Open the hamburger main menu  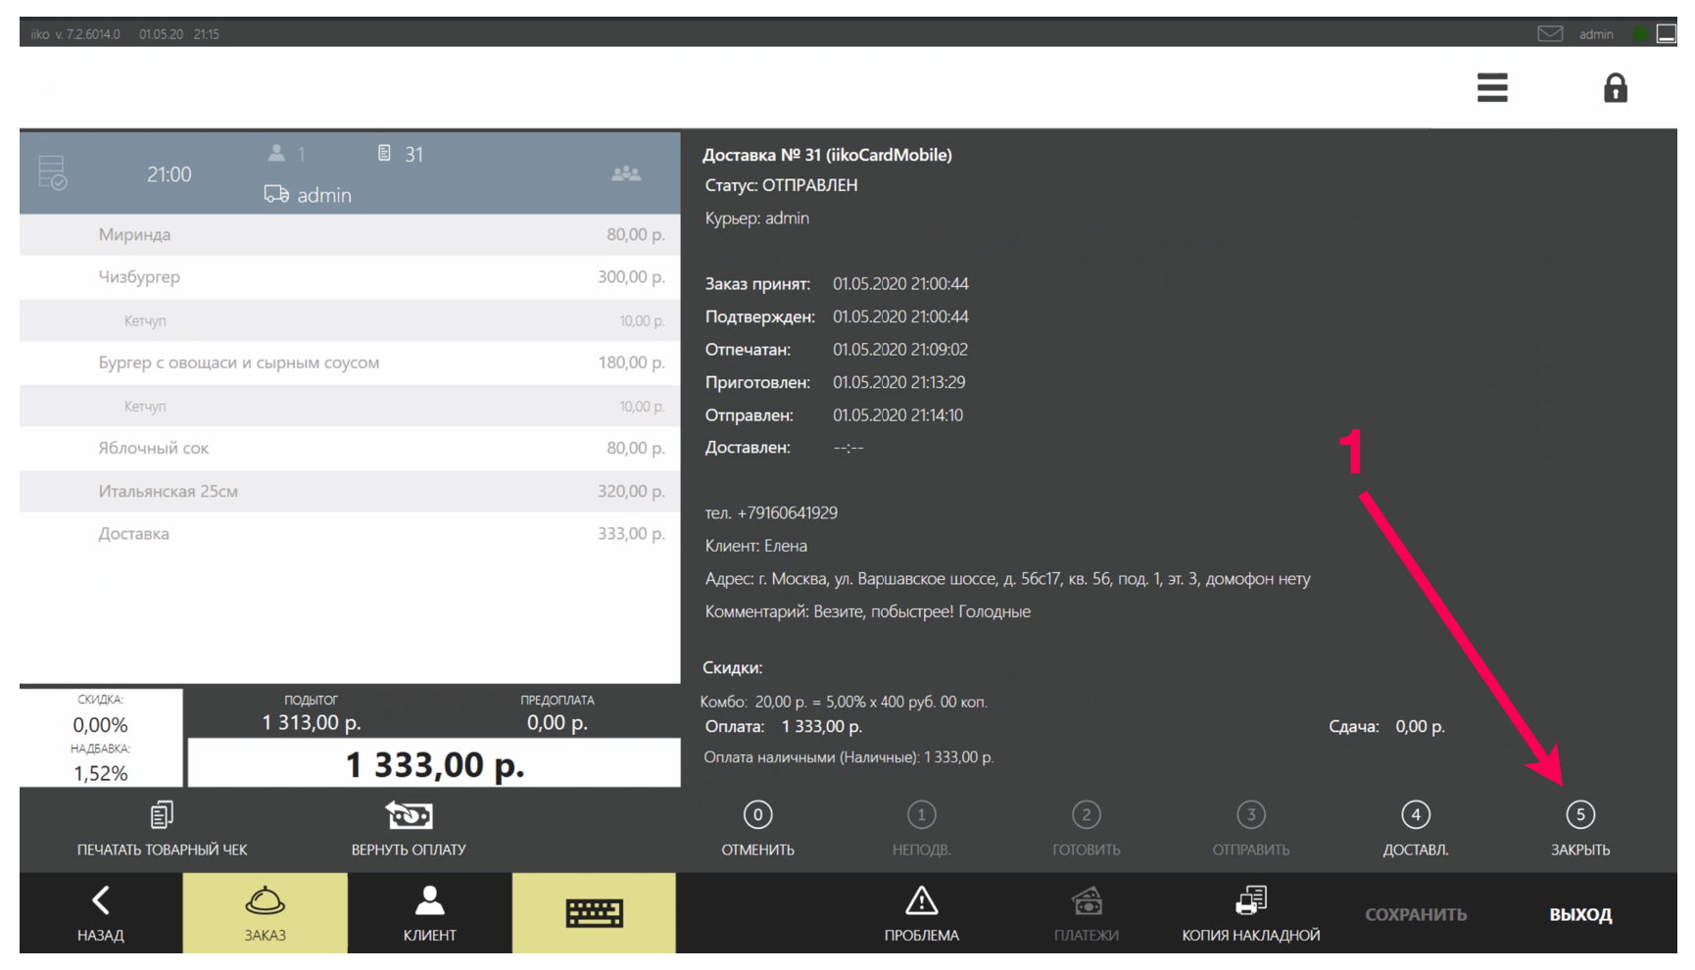click(1491, 88)
